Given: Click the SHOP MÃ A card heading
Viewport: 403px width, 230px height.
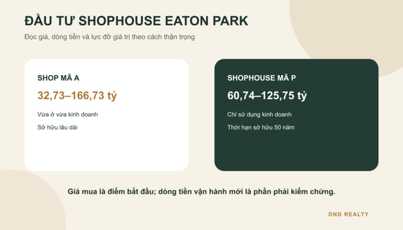Looking at the screenshot, I should click(x=58, y=78).
